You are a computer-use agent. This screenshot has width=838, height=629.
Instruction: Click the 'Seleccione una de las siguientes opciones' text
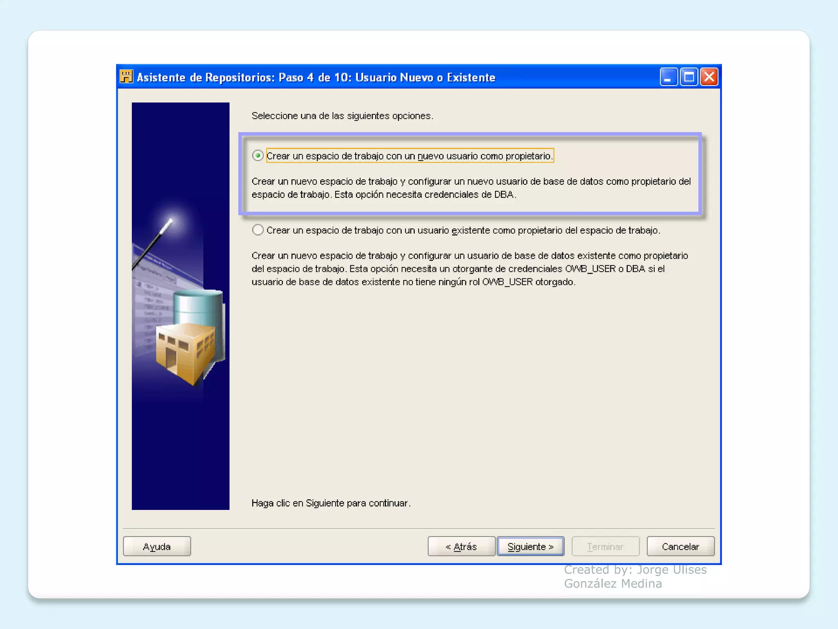click(342, 116)
